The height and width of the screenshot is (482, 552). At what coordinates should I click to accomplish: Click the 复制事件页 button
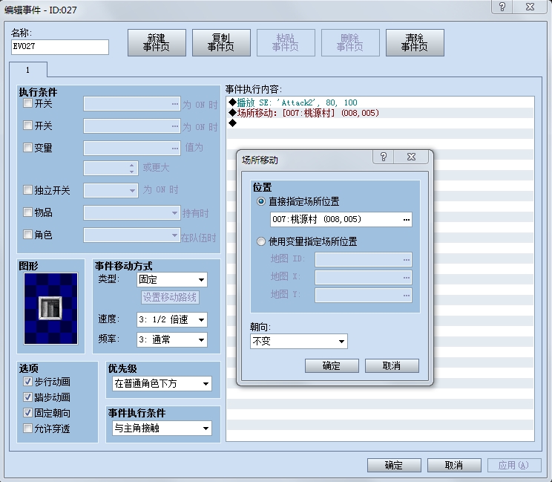(x=221, y=42)
